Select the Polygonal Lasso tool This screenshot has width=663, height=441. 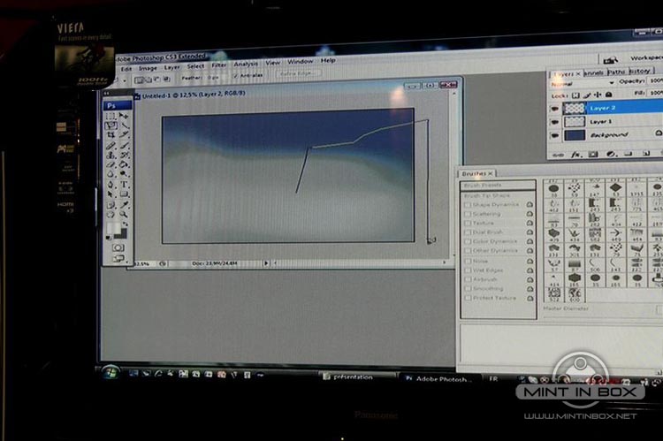110,125
